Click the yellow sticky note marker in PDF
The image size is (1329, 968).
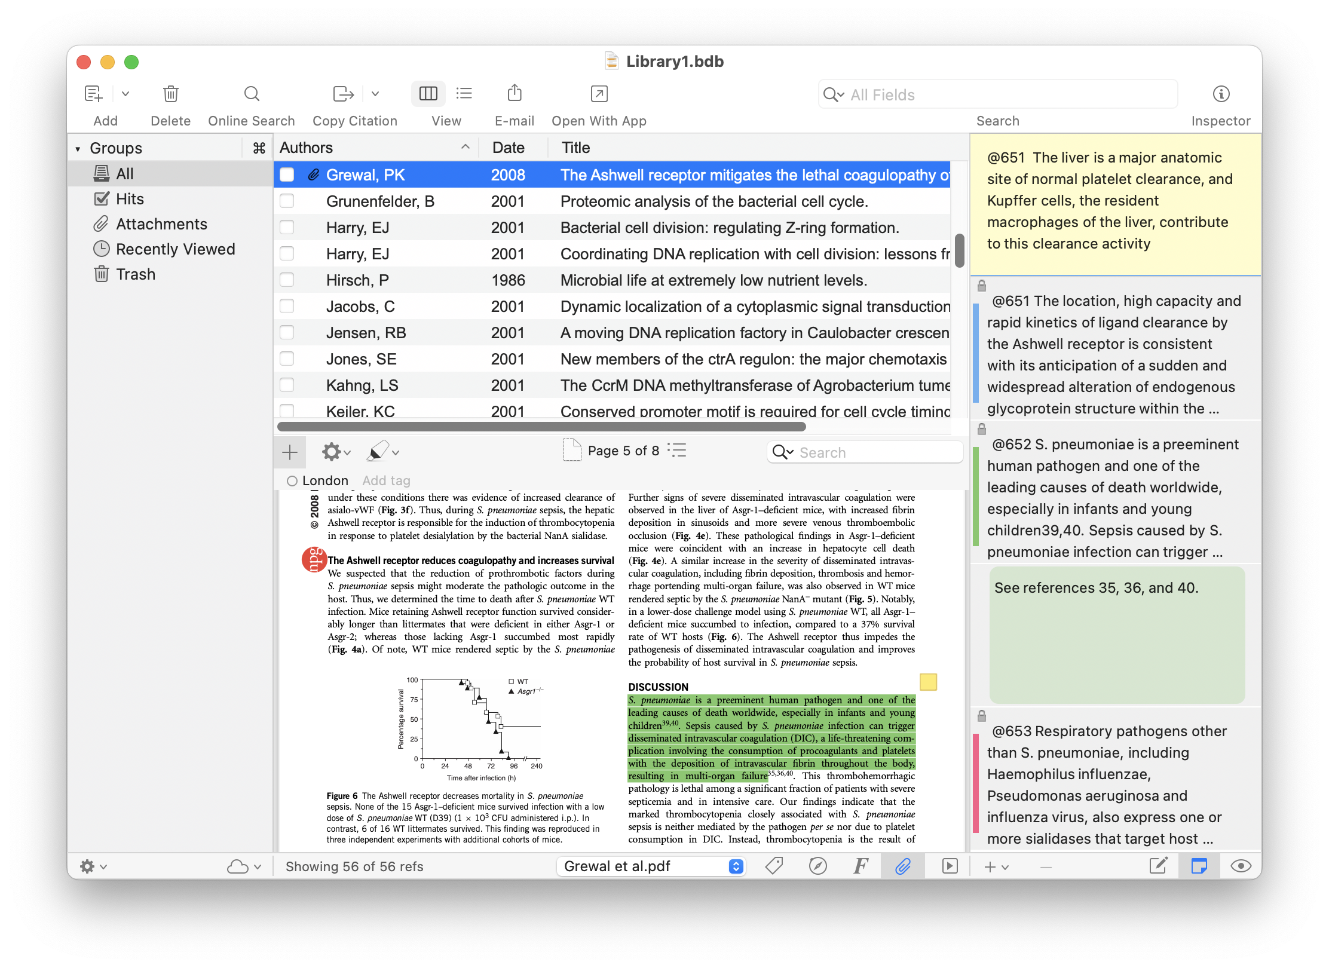pyautogui.click(x=928, y=682)
